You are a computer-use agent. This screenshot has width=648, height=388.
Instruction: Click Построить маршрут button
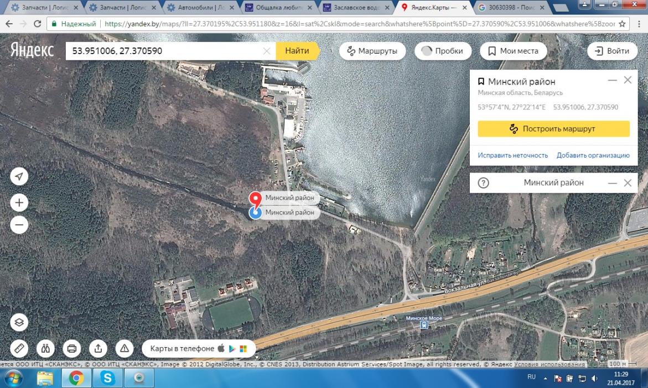[x=553, y=129]
